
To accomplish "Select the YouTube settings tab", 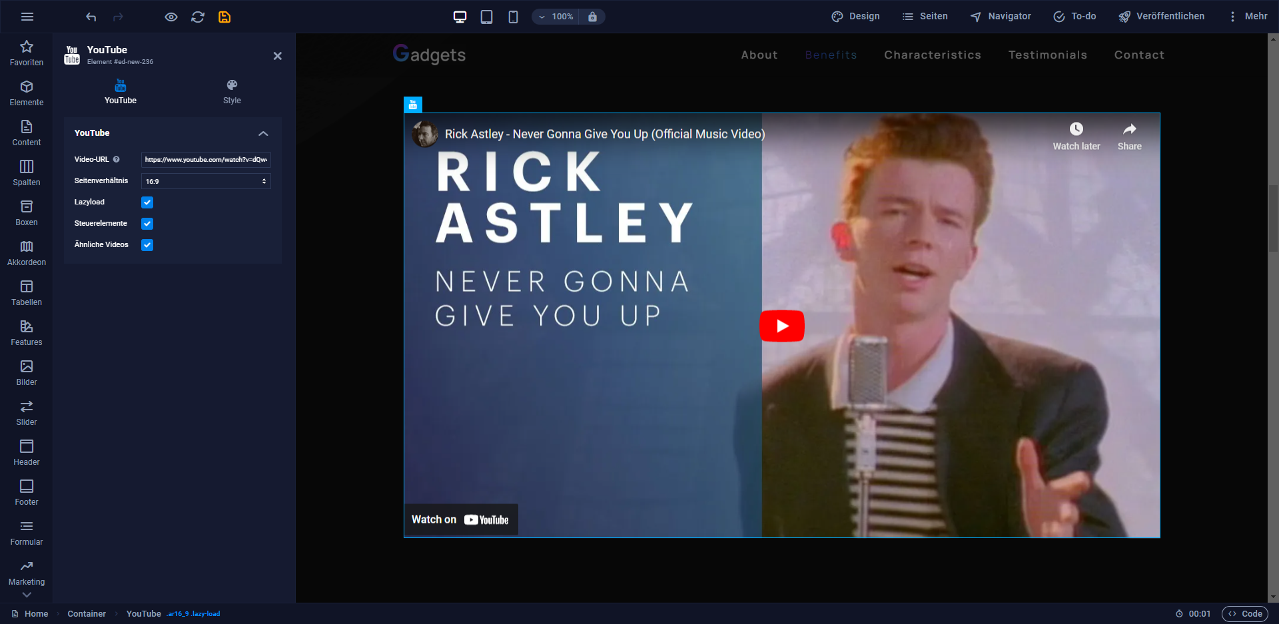I will 121,92.
